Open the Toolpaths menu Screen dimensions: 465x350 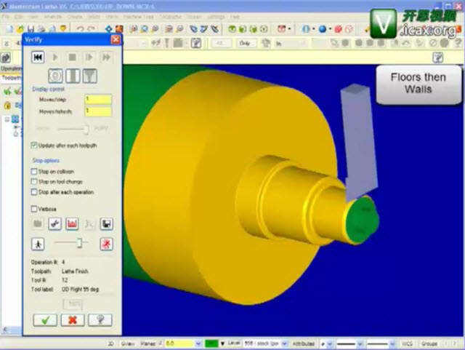coord(170,17)
